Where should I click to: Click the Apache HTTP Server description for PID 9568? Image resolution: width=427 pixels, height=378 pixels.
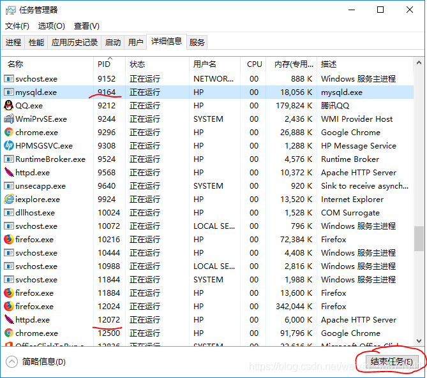(x=359, y=172)
